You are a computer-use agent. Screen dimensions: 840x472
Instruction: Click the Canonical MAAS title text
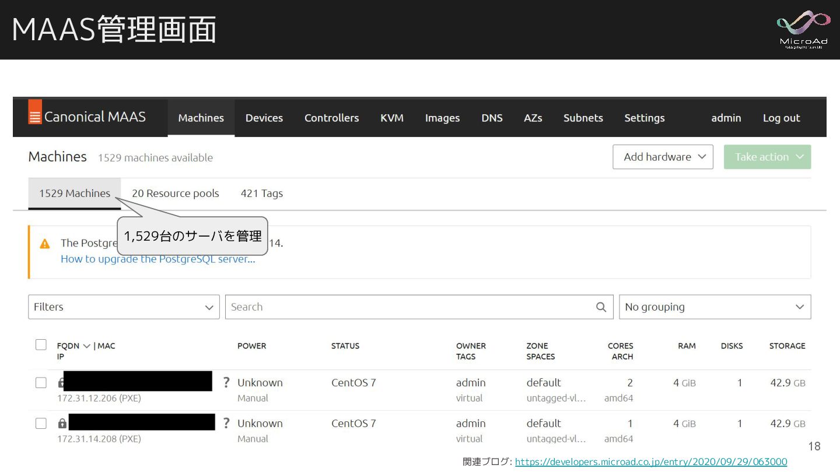(x=95, y=117)
